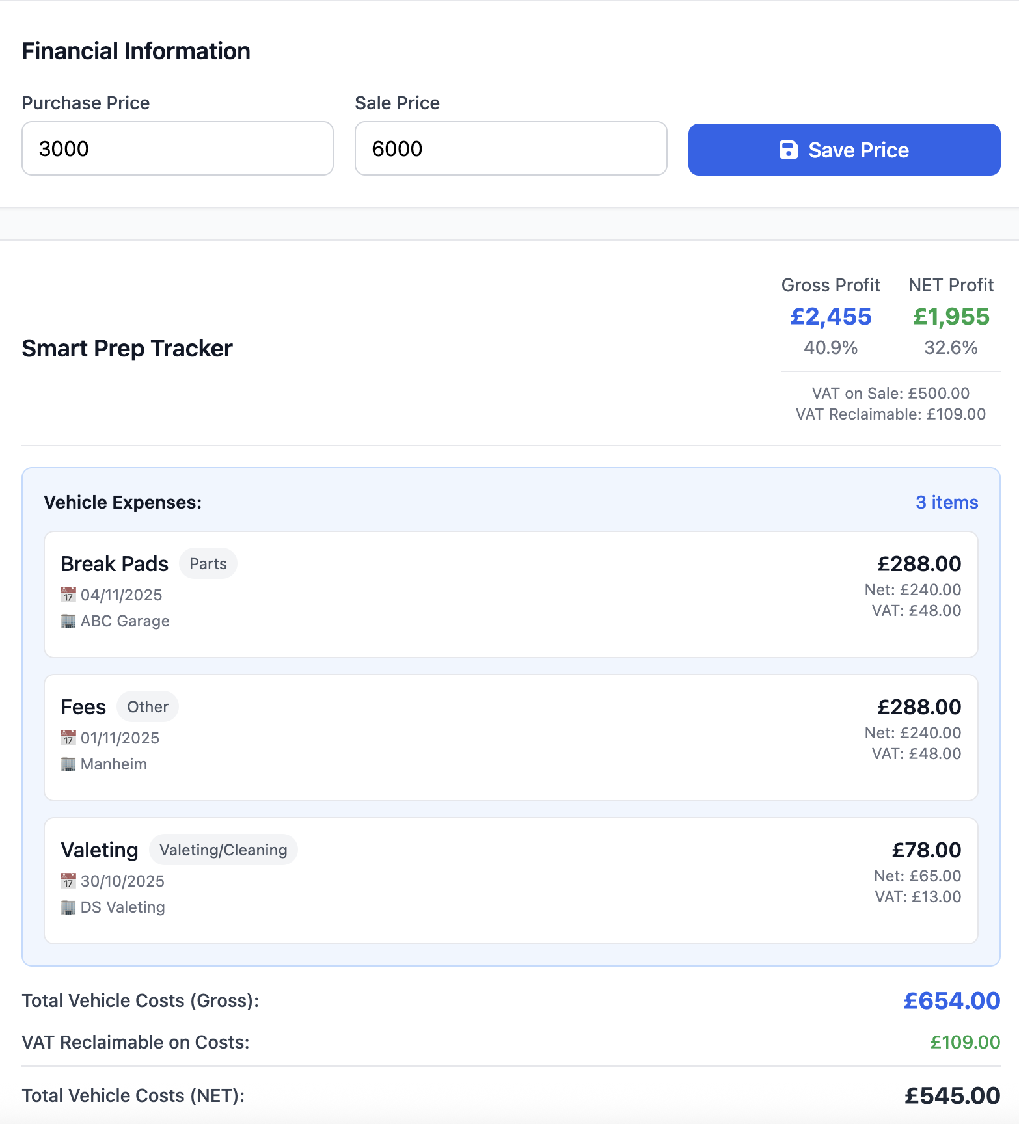The image size is (1019, 1124).
Task: Click the calendar icon beside 30/10/2025
Action: click(68, 880)
